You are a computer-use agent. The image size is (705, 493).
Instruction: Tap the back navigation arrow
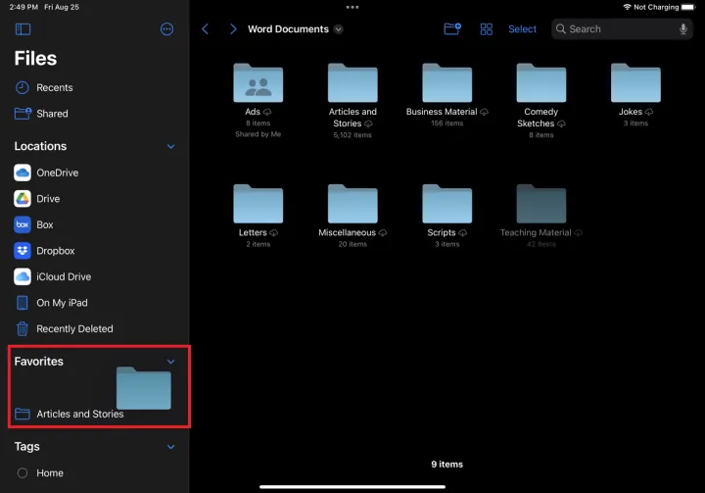(205, 29)
